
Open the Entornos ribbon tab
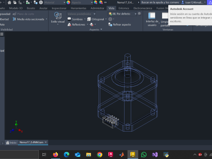click(x=124, y=8)
